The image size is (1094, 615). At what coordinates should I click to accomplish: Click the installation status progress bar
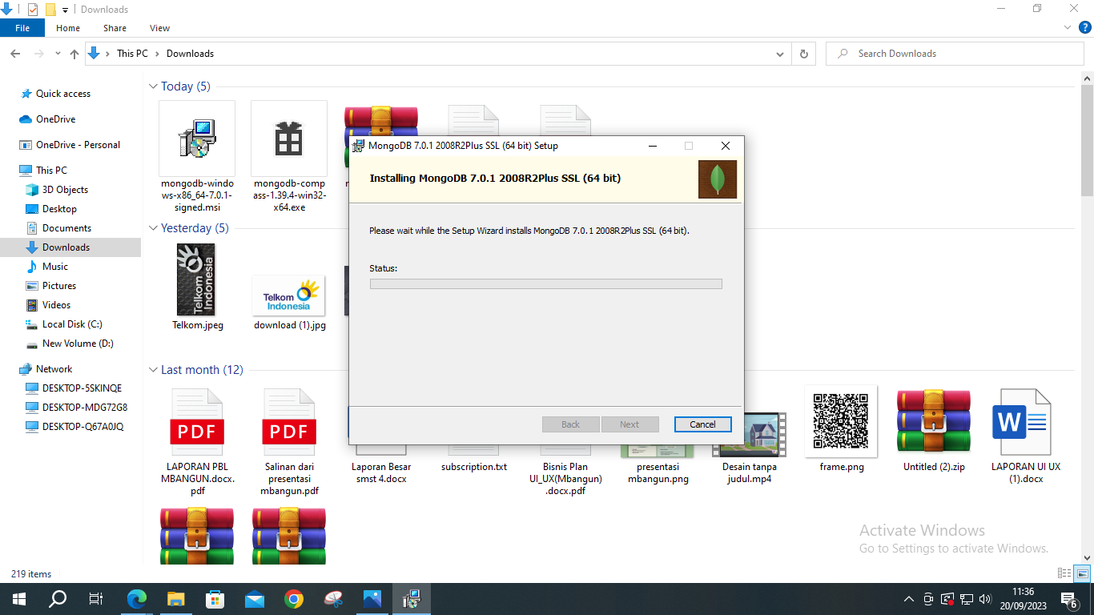tap(545, 283)
